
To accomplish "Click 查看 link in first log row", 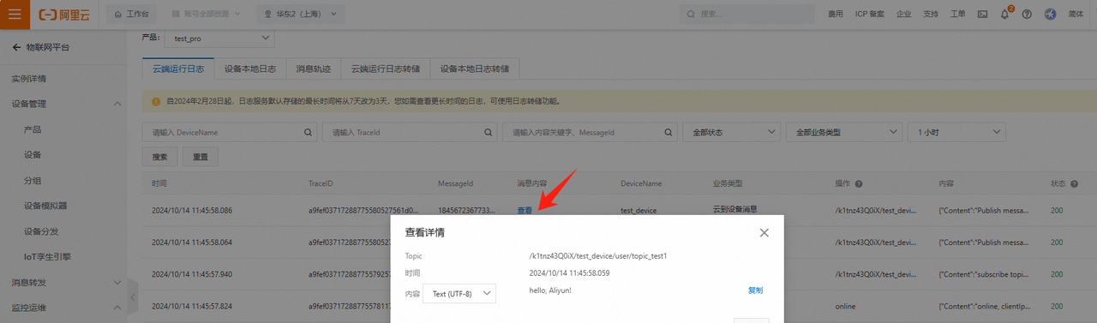I will tap(525, 210).
